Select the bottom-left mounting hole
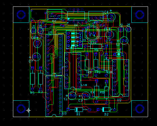The image size is (157, 126). (x=21, y=109)
